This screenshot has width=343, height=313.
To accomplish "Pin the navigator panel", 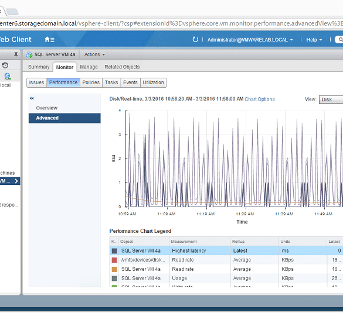I will click(16, 54).
